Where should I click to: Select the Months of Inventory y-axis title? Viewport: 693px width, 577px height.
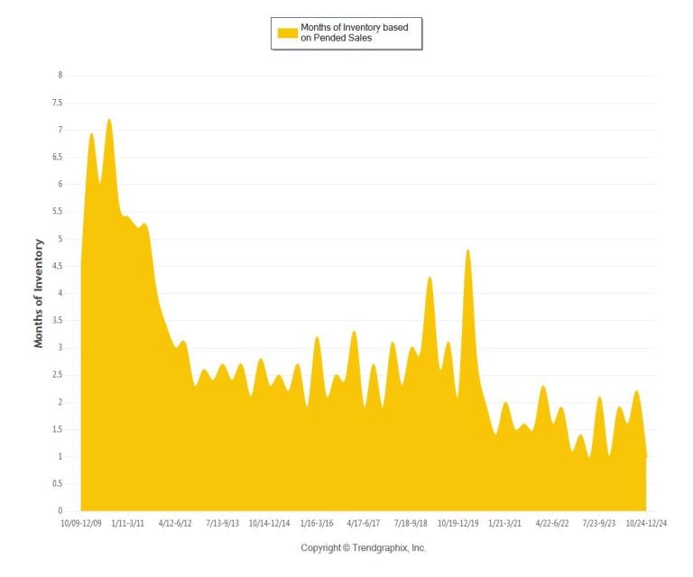pyautogui.click(x=39, y=293)
